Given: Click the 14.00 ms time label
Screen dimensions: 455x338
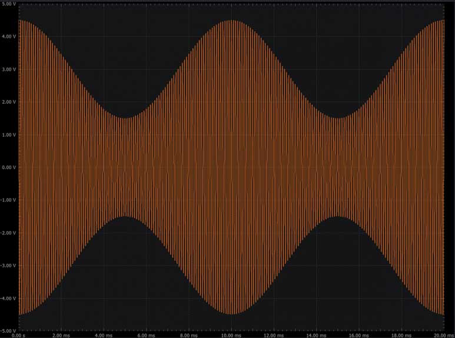Looking at the screenshot, I should [x=316, y=336].
